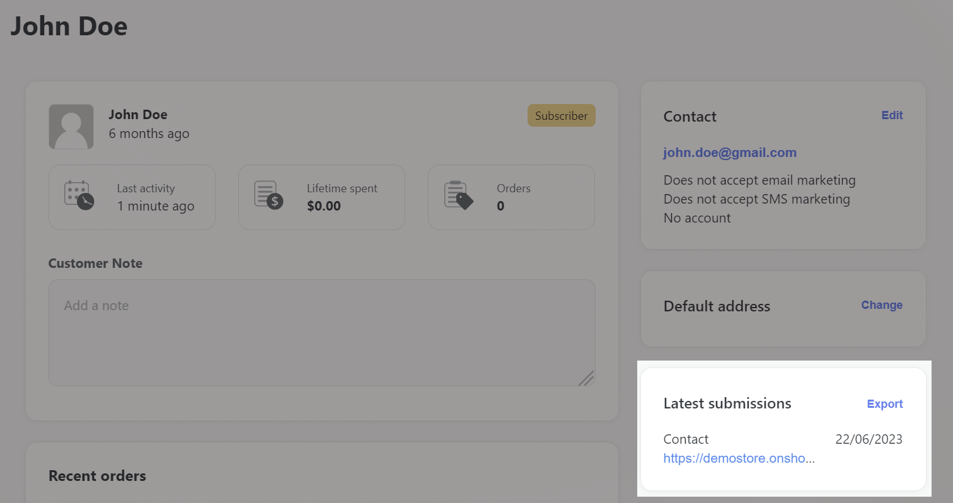Change the Default address
This screenshot has height=503, width=953.
[x=882, y=305]
